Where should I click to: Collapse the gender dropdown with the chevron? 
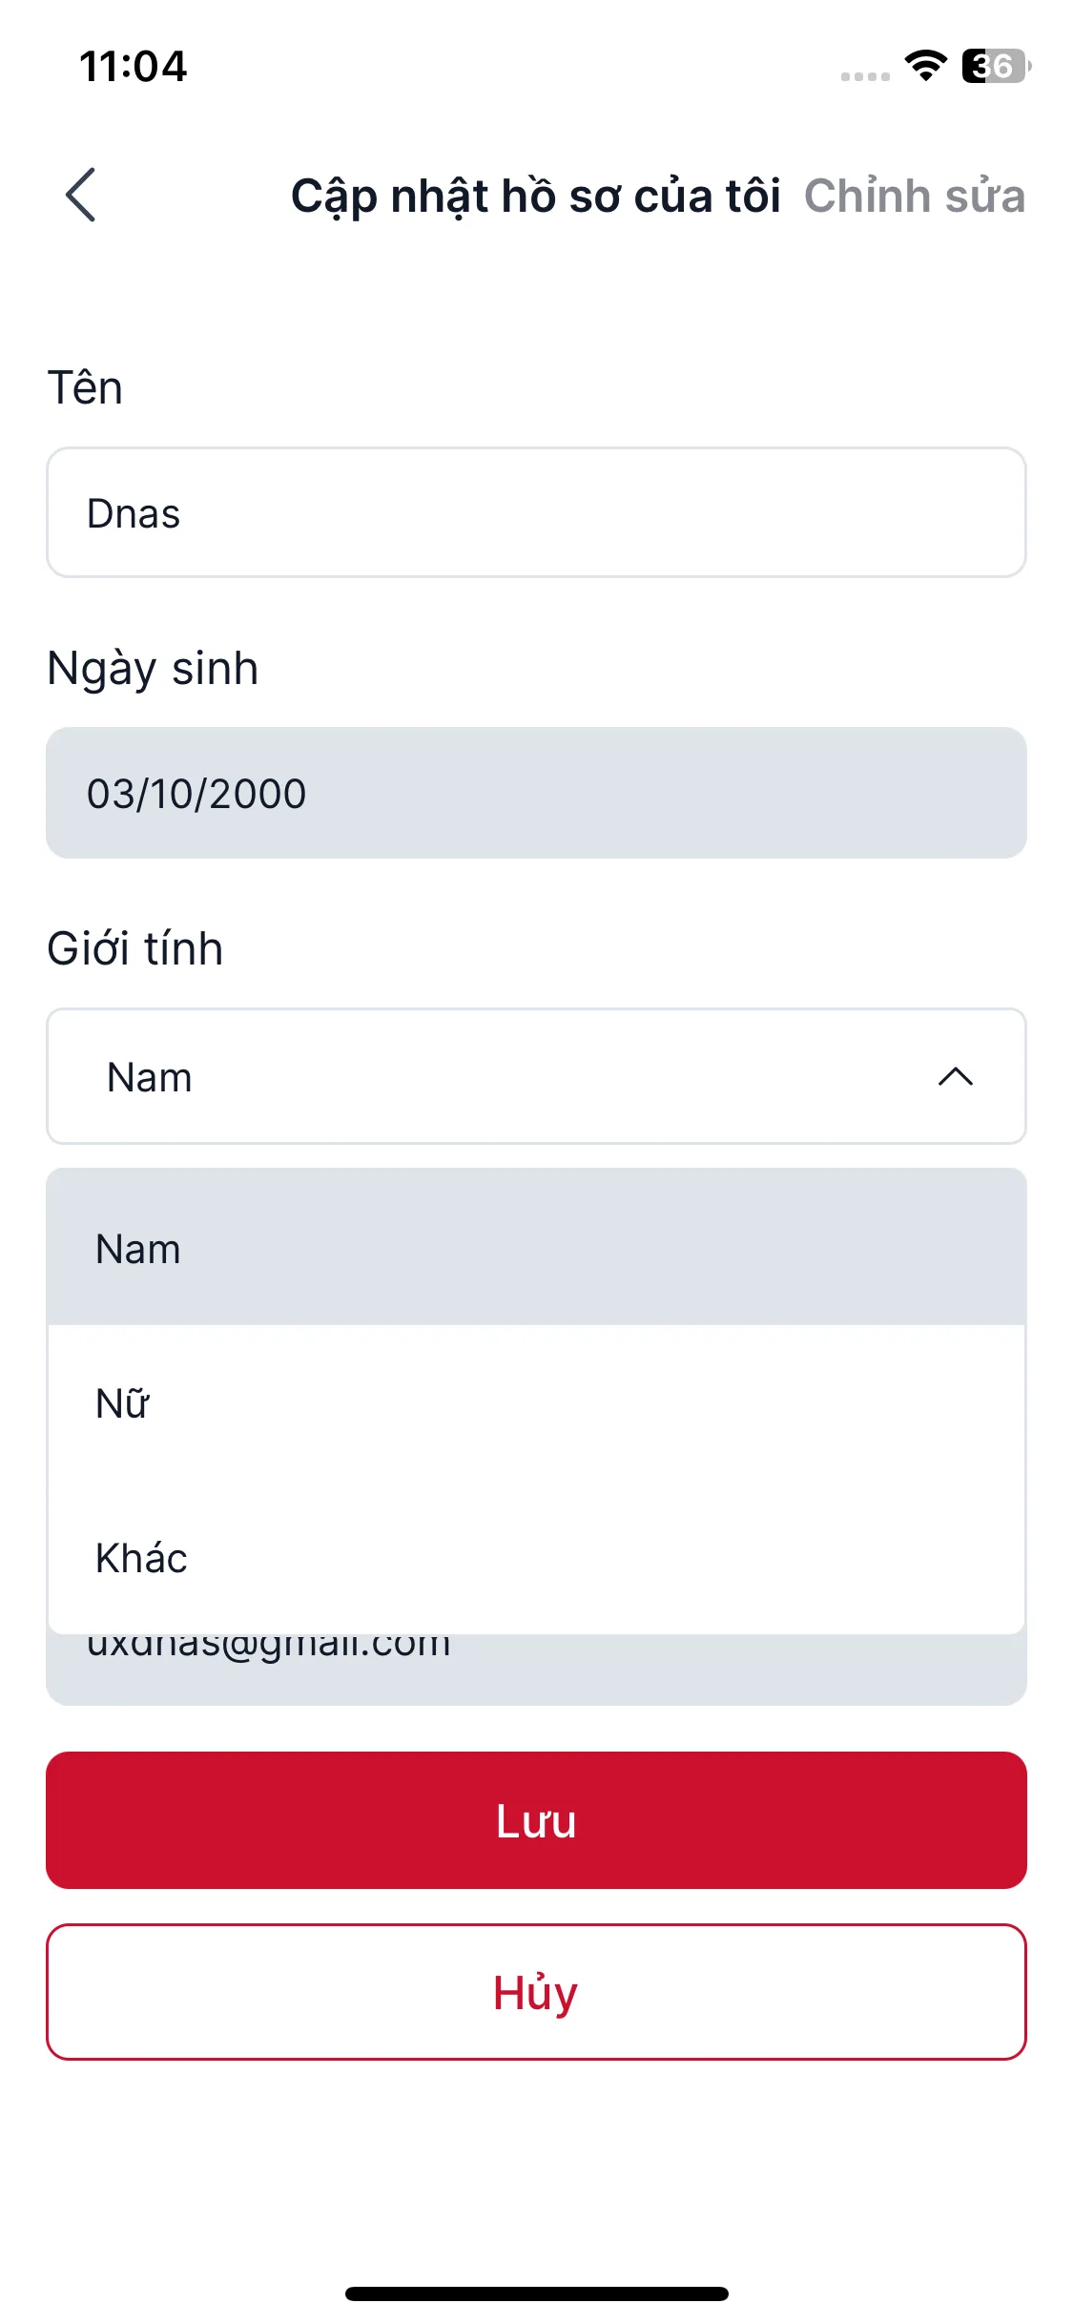[x=955, y=1077]
